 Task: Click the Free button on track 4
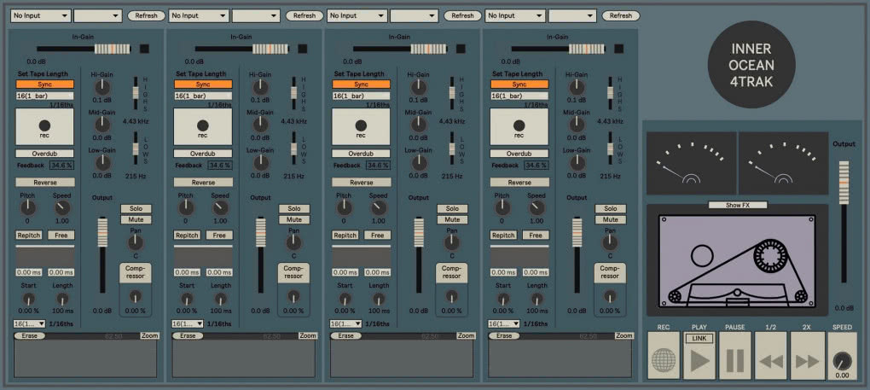point(536,236)
